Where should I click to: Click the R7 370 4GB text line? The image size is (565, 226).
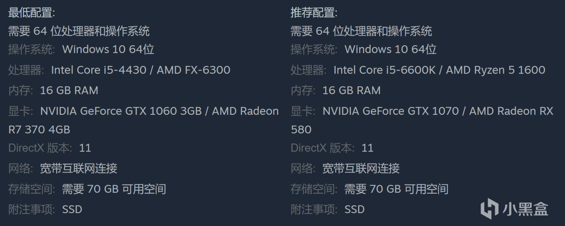pyautogui.click(x=39, y=129)
